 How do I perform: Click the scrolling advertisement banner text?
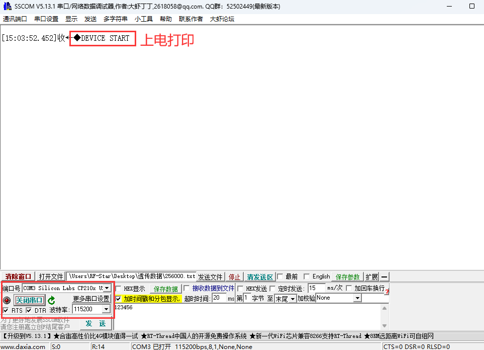click(x=218, y=336)
